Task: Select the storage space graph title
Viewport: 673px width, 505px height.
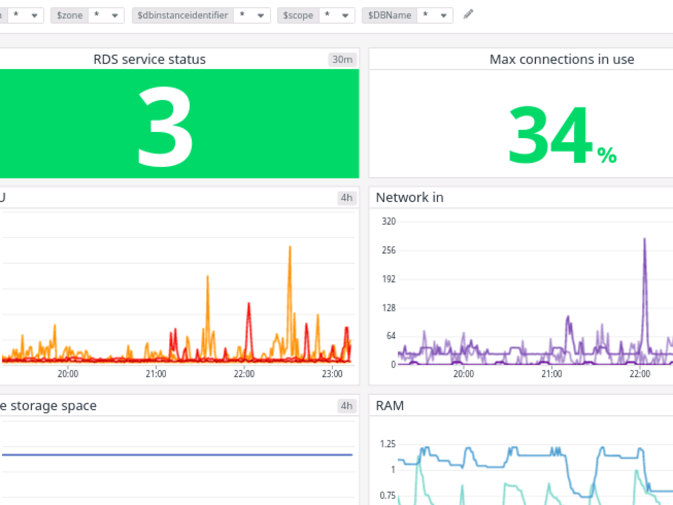Action: coord(48,406)
